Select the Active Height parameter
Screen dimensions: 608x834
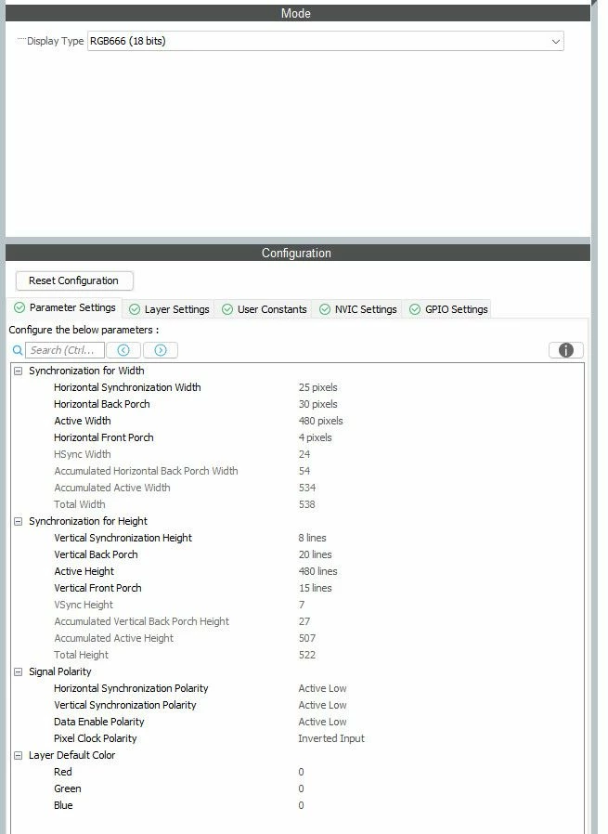[x=298, y=571]
